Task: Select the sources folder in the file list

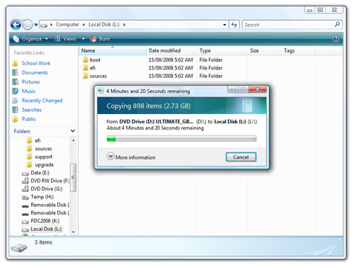Action: point(95,76)
